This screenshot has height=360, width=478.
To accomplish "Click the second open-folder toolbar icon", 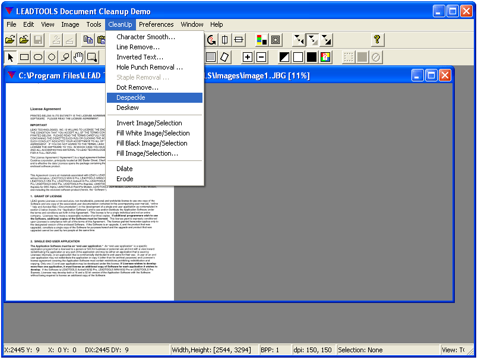I will (x=24, y=40).
